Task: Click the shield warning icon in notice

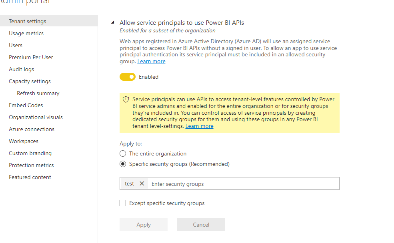Action: click(126, 100)
